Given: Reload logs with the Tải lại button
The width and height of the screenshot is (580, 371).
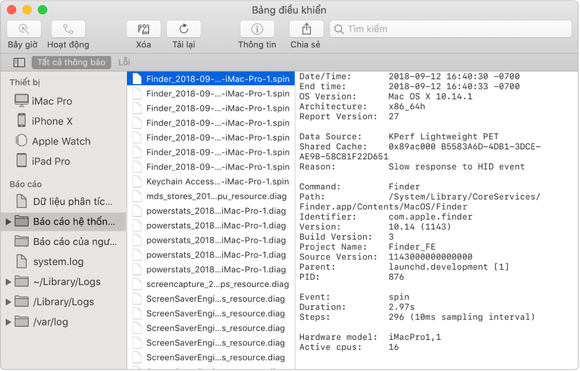Looking at the screenshot, I should pyautogui.click(x=184, y=29).
